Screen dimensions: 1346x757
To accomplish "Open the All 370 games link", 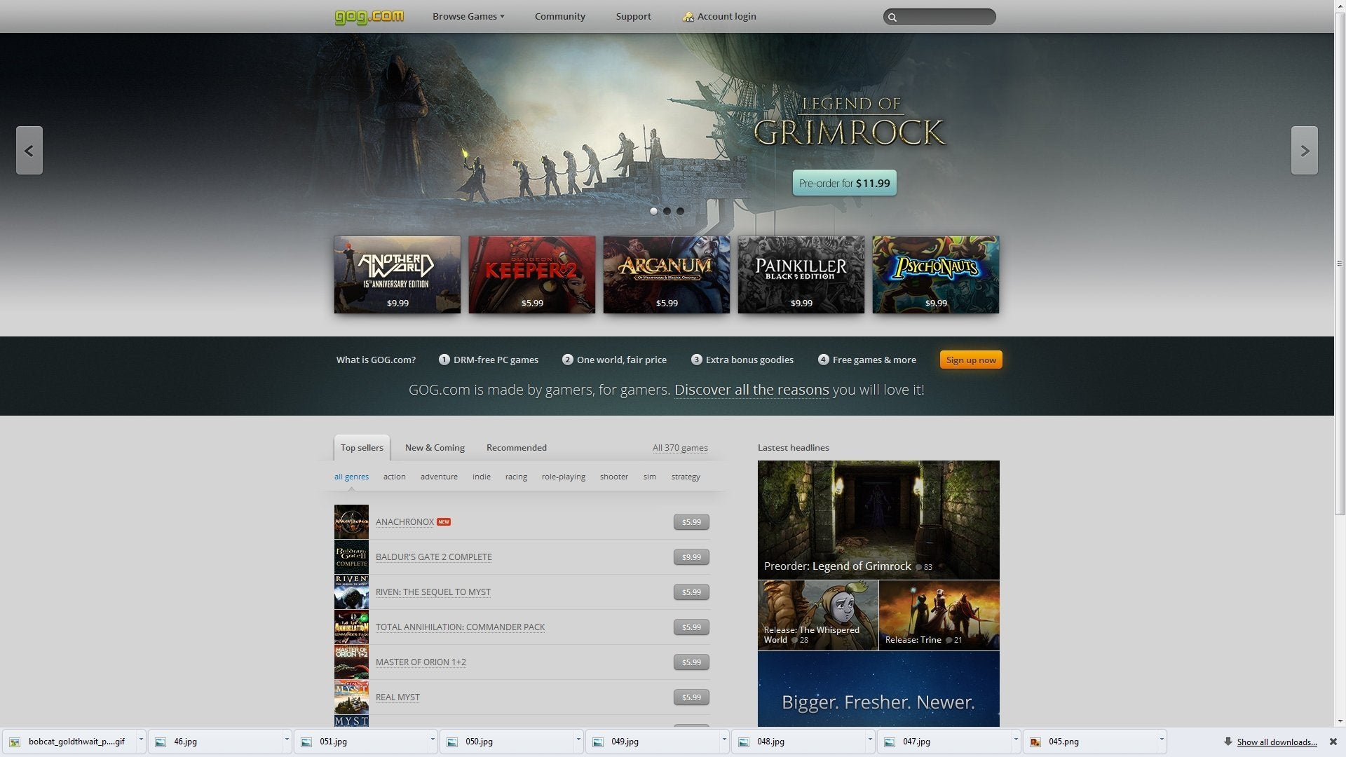I will pyautogui.click(x=680, y=447).
